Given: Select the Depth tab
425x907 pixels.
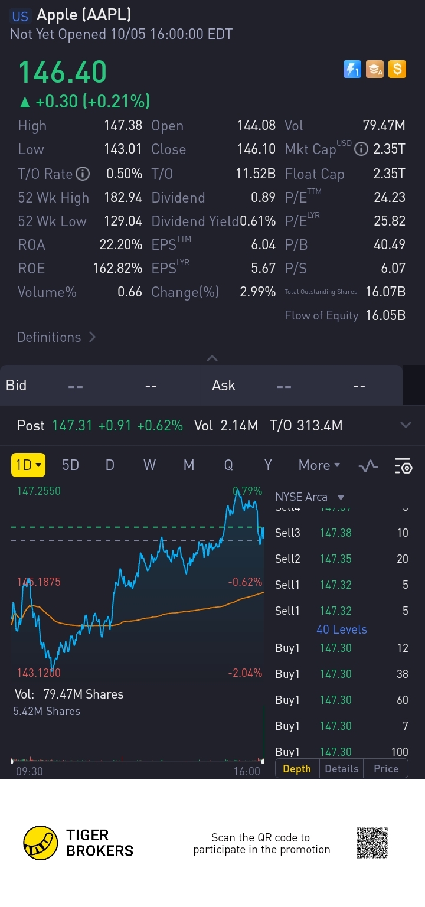Looking at the screenshot, I should click(297, 769).
